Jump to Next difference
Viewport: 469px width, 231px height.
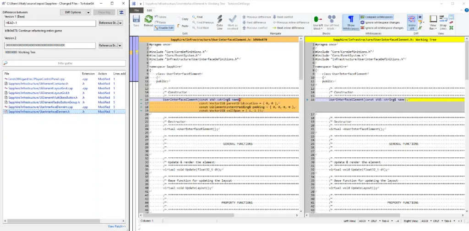click(x=254, y=22)
